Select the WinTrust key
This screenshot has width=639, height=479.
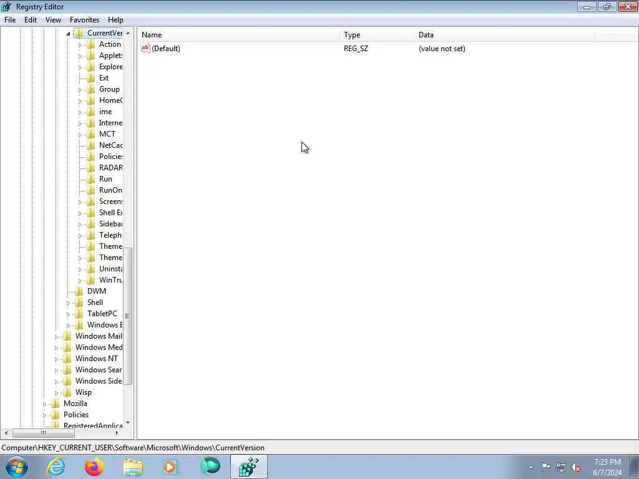point(110,280)
